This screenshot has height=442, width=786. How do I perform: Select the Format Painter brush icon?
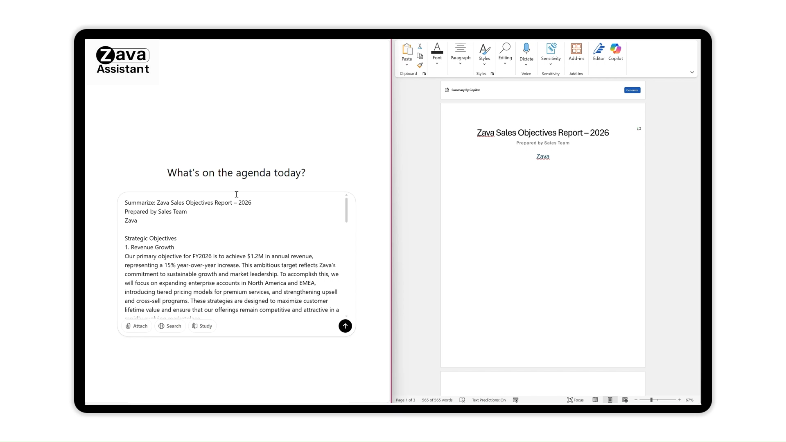[x=420, y=65]
